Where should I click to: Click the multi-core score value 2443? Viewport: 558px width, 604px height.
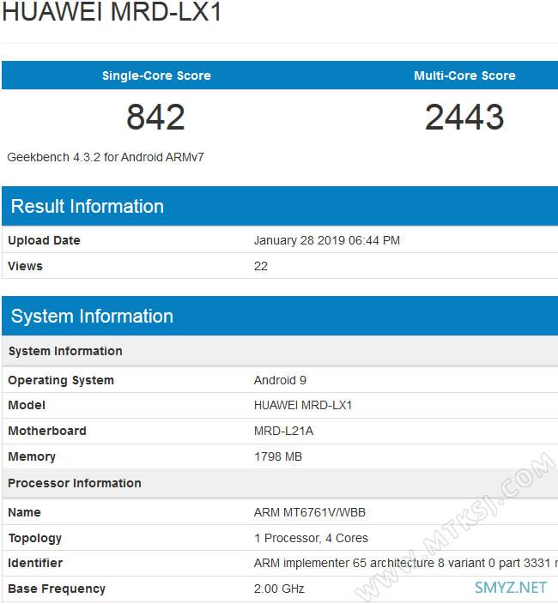[x=464, y=117]
